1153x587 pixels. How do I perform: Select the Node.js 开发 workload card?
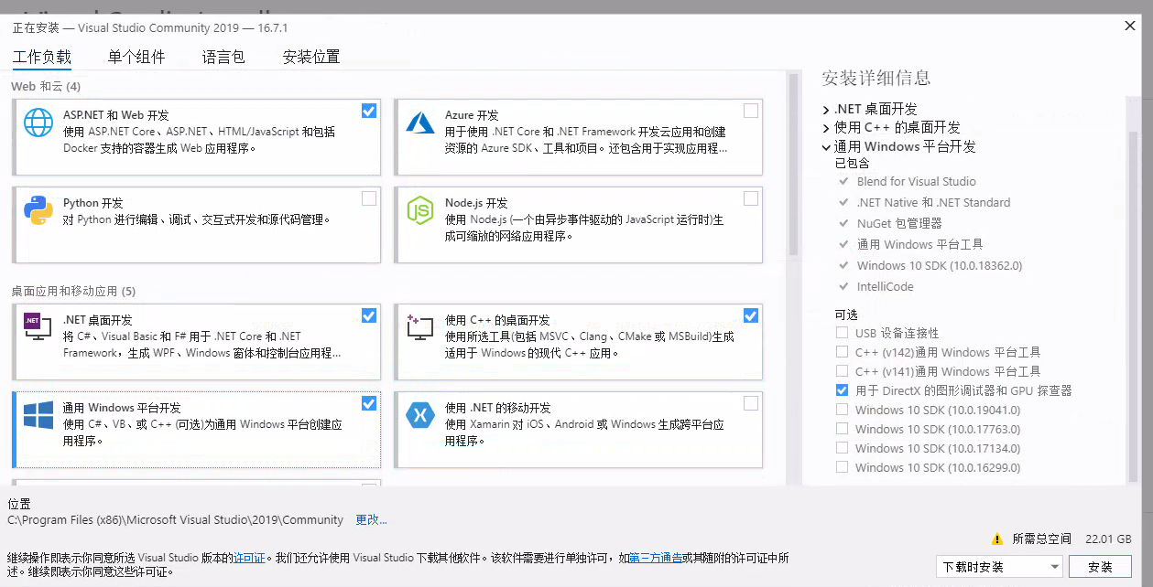click(579, 225)
